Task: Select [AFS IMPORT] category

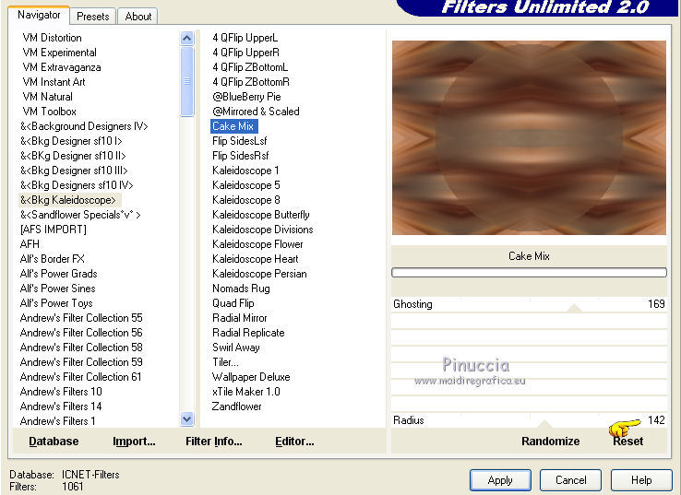Action: pos(54,230)
